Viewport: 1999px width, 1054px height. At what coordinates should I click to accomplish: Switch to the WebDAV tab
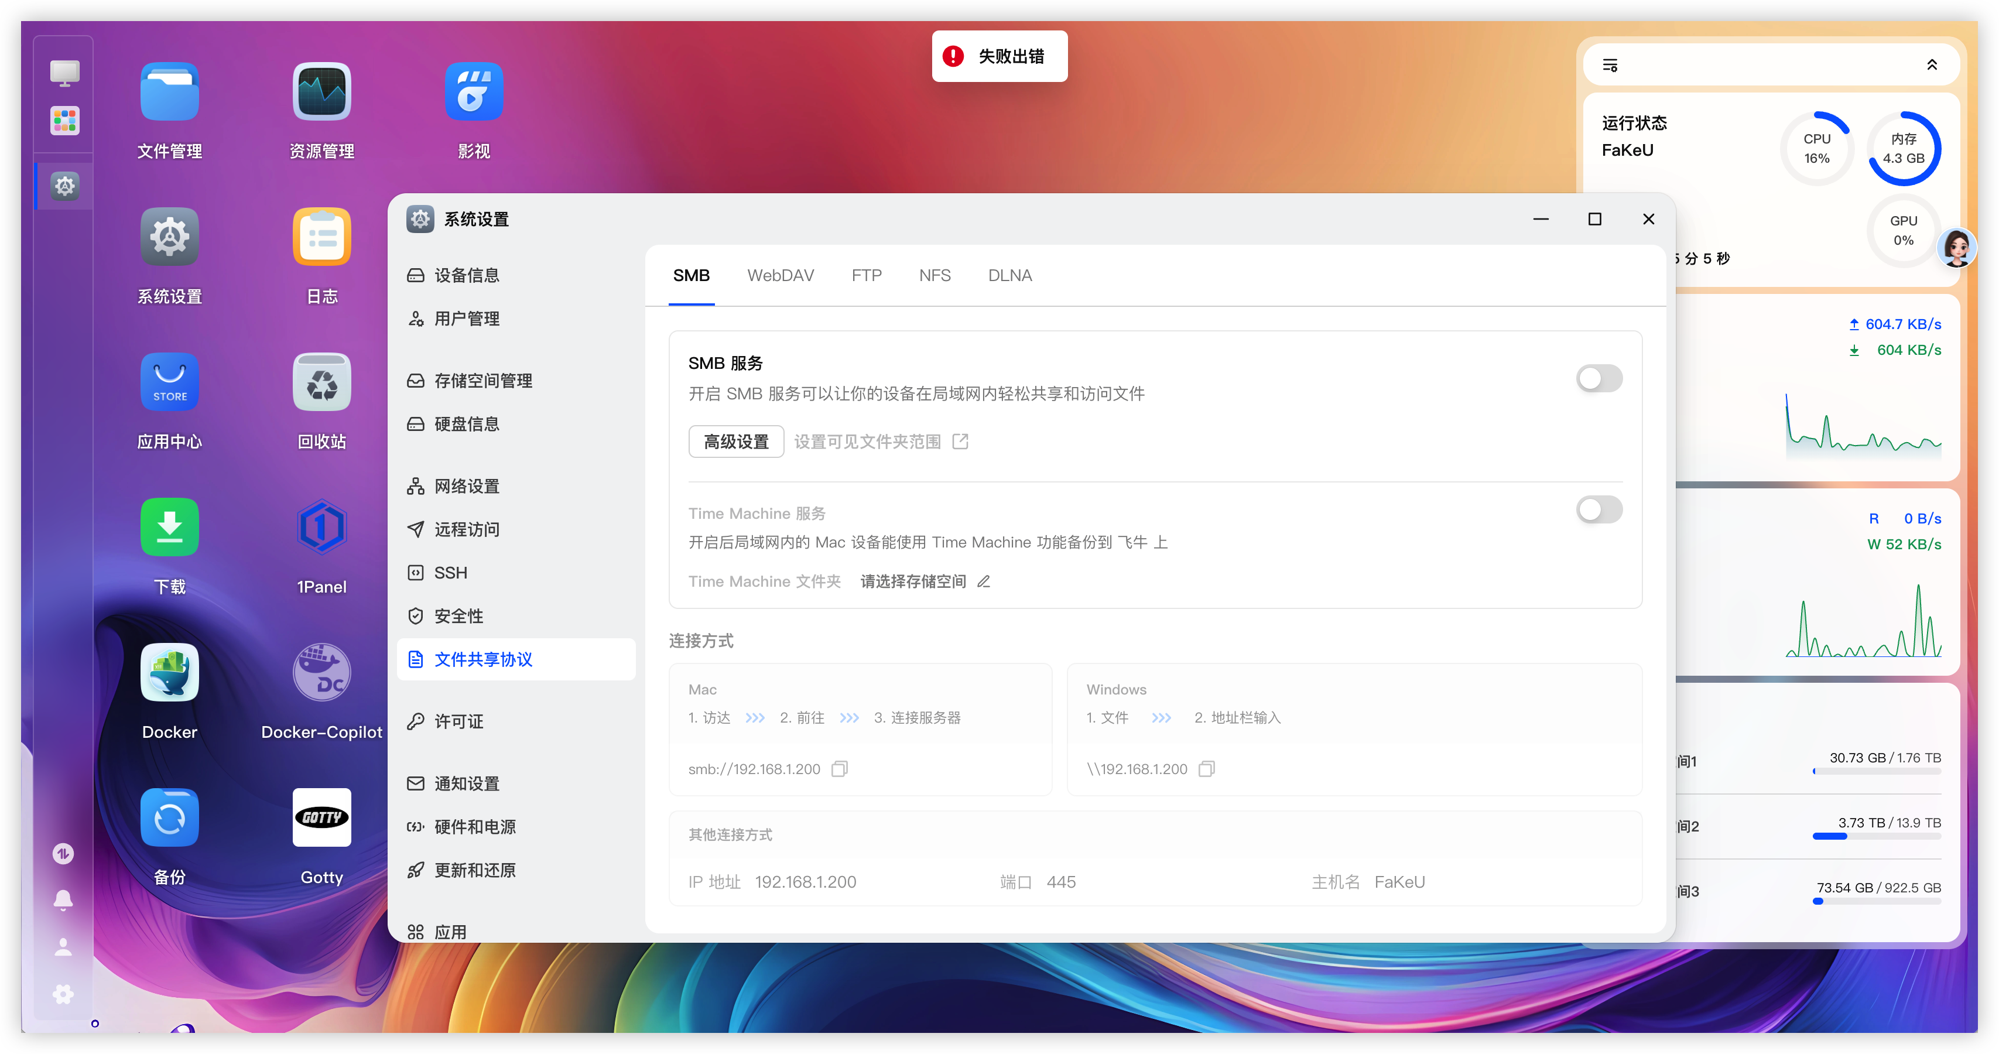[x=780, y=276]
